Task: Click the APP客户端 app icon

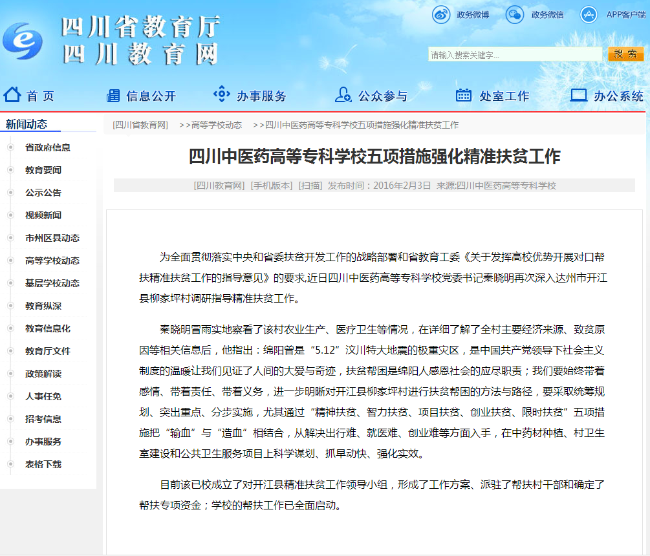Action: coord(588,15)
